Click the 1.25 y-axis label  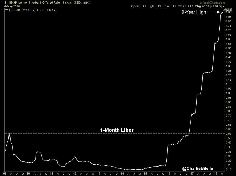229,71
